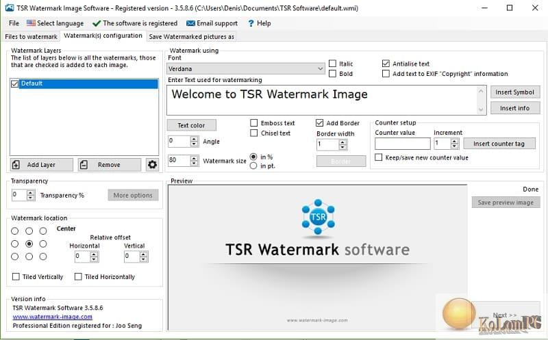Uncheck the Default layer checkbox
Screen dimensions: 548x340
14,83
